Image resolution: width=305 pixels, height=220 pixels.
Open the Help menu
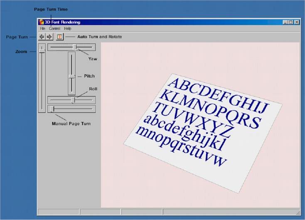coord(68,28)
